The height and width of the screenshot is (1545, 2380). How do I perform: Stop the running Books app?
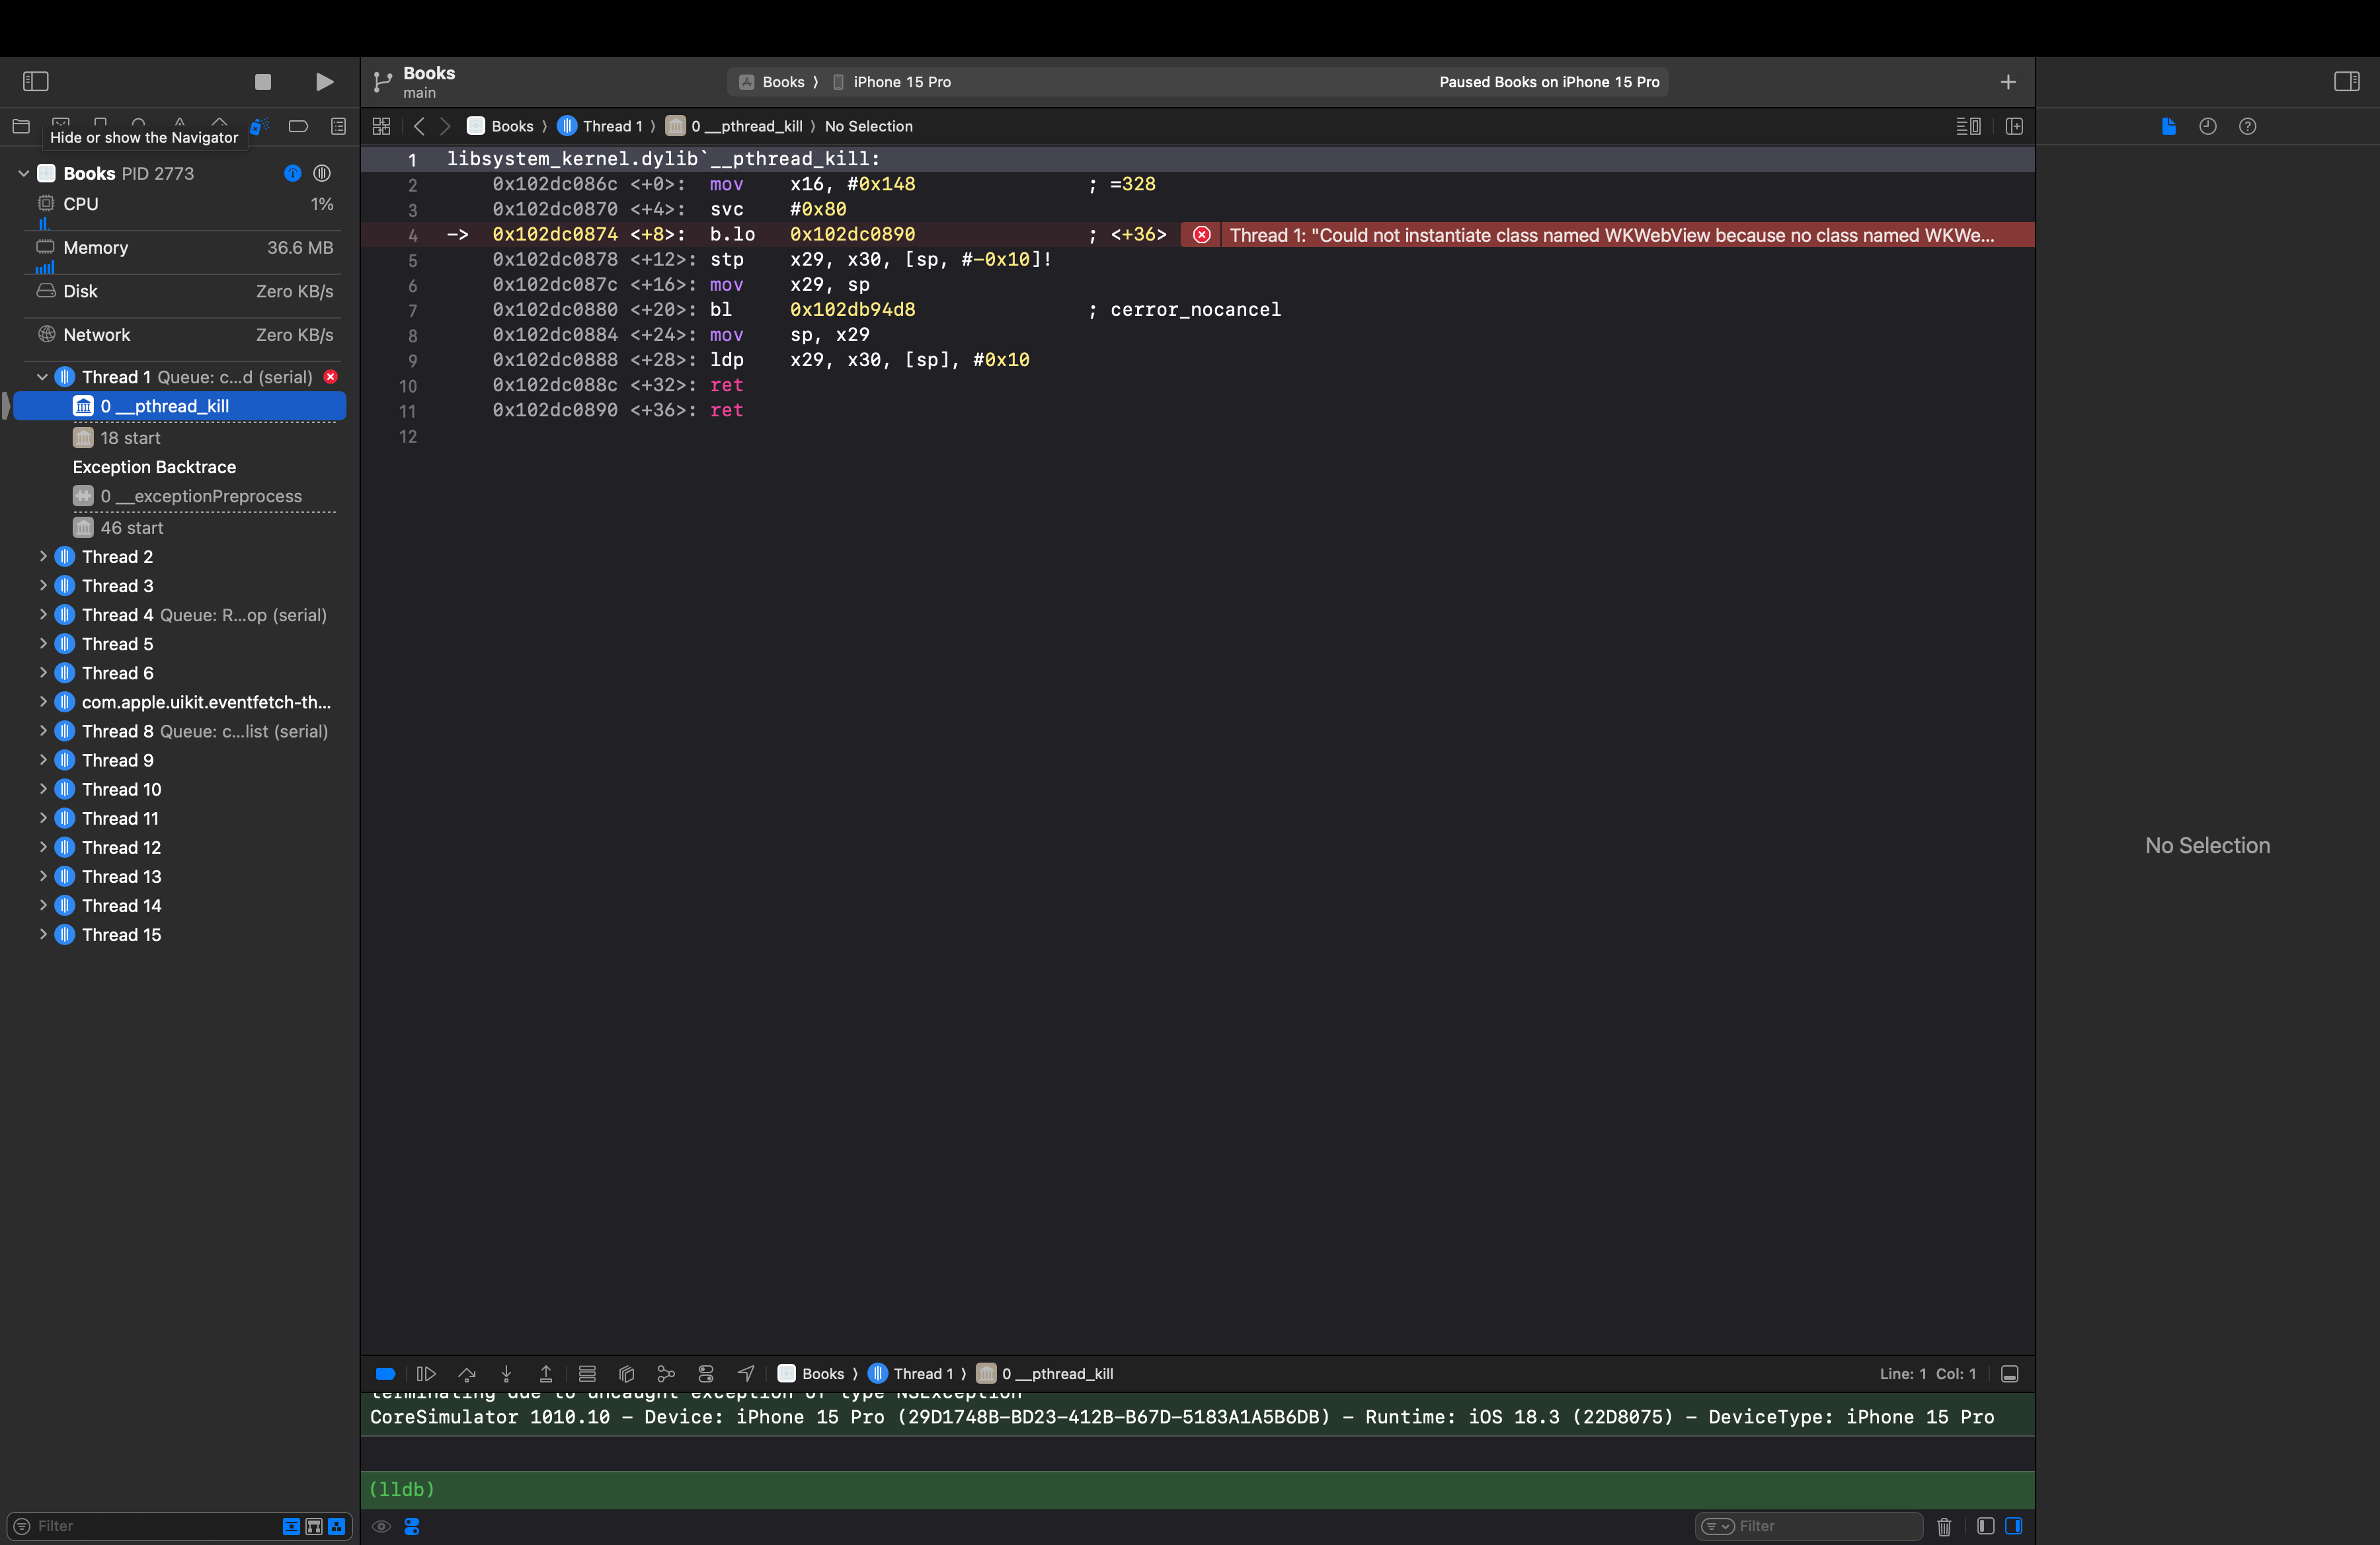(263, 82)
